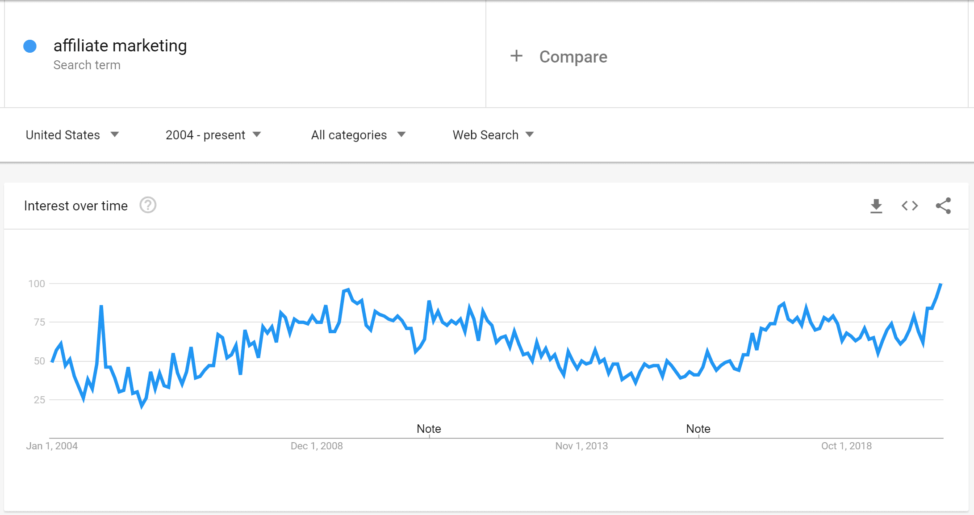Image resolution: width=974 pixels, height=515 pixels.
Task: Add a comparison term via Compare
Action: (573, 57)
